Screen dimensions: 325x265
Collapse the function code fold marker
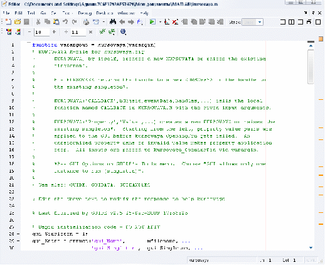pyautogui.click(x=29, y=43)
